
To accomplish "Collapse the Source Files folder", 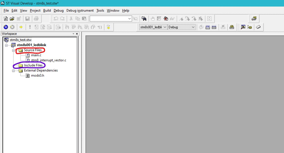I will tap(13, 50).
